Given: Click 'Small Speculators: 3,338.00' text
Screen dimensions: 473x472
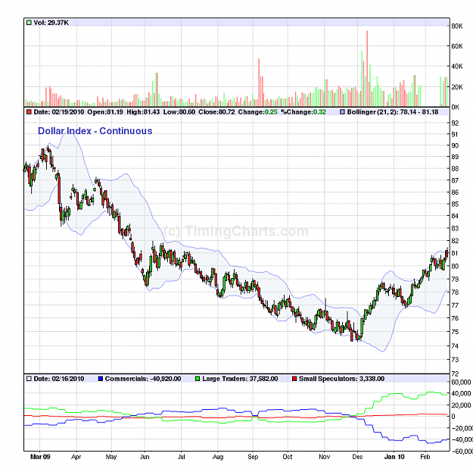Looking at the screenshot, I should coord(342,379).
